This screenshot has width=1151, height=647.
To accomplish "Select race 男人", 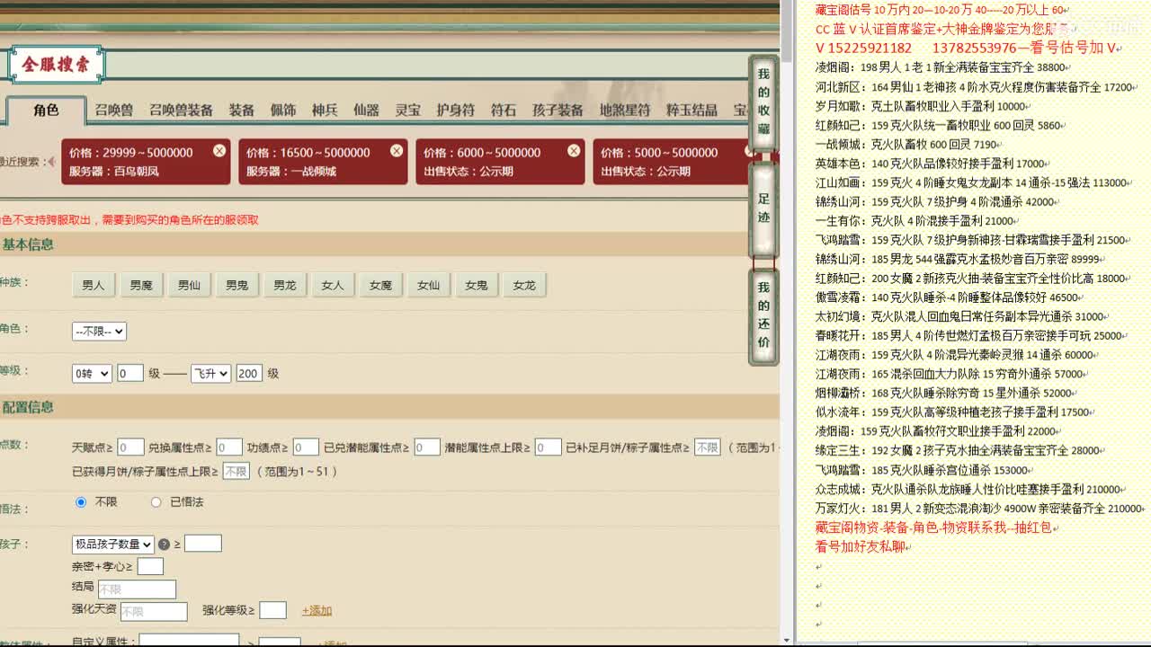I will pyautogui.click(x=94, y=285).
